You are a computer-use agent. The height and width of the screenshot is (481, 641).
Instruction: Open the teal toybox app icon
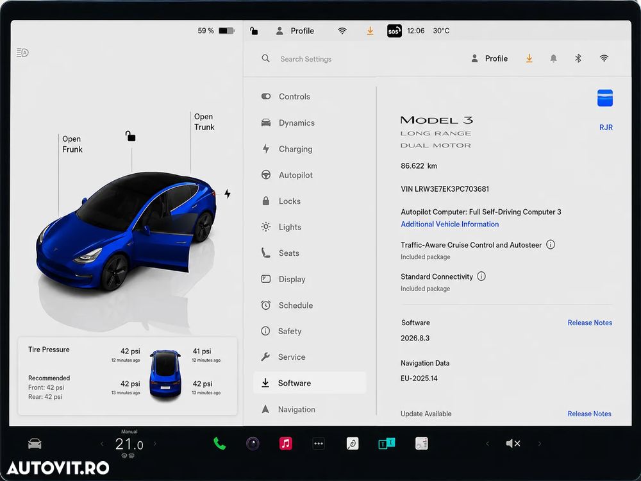pyautogui.click(x=387, y=443)
